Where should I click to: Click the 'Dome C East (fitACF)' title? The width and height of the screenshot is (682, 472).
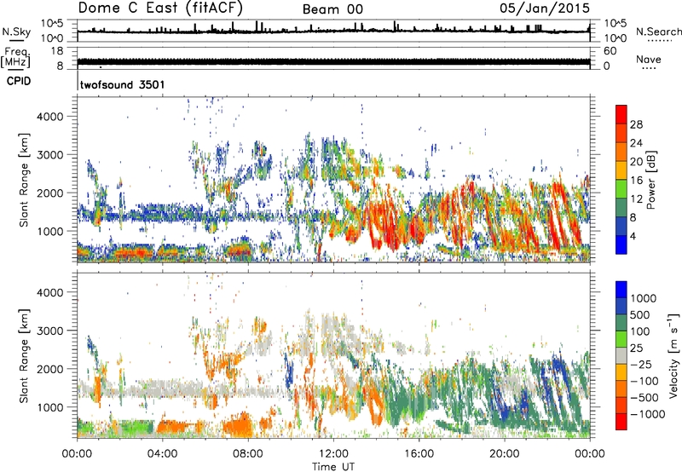point(160,8)
